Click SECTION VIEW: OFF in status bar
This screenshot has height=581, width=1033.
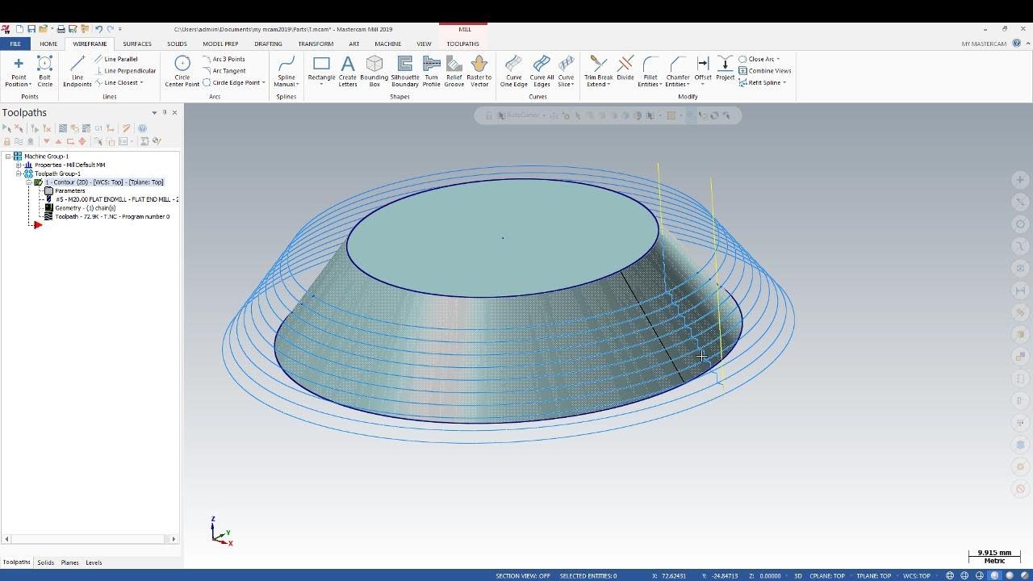(523, 575)
